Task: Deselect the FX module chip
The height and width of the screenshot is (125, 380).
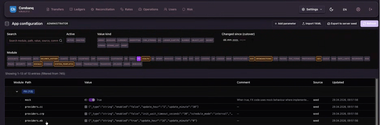Action: pos(139,58)
